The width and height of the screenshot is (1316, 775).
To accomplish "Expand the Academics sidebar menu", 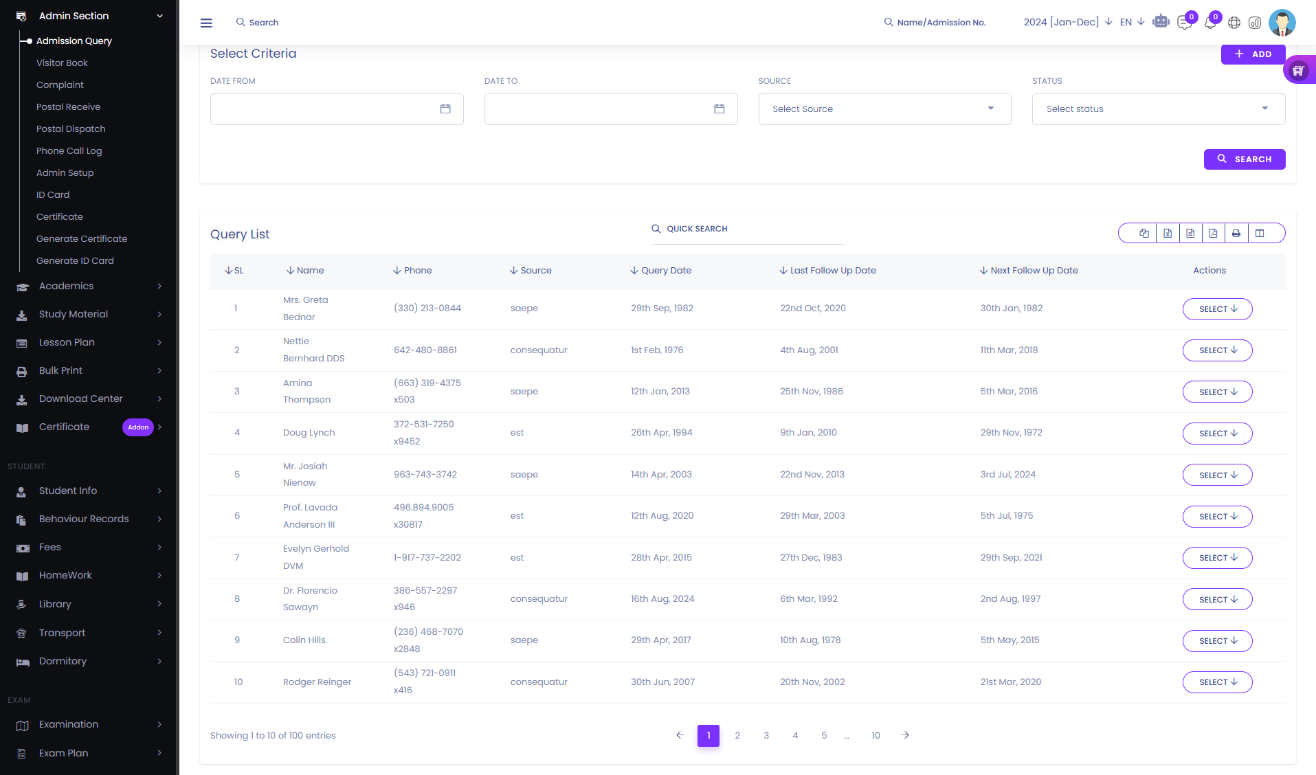I will click(x=89, y=286).
